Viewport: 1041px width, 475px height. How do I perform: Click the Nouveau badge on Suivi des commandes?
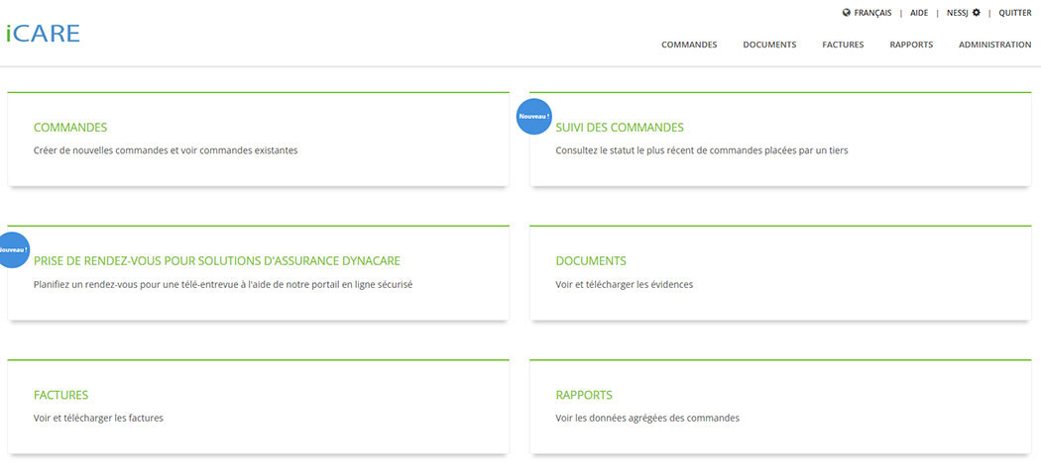pyautogui.click(x=534, y=117)
